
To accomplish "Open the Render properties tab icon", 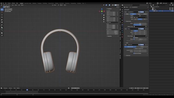I will coord(122,10).
